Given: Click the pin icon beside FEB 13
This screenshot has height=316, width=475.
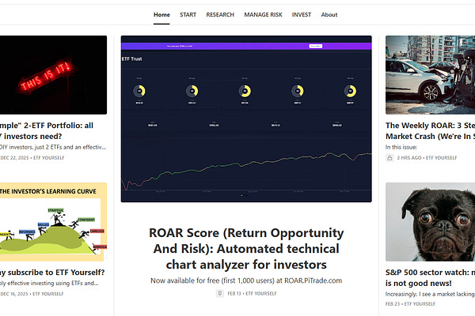Looking at the screenshot, I should pyautogui.click(x=220, y=293).
